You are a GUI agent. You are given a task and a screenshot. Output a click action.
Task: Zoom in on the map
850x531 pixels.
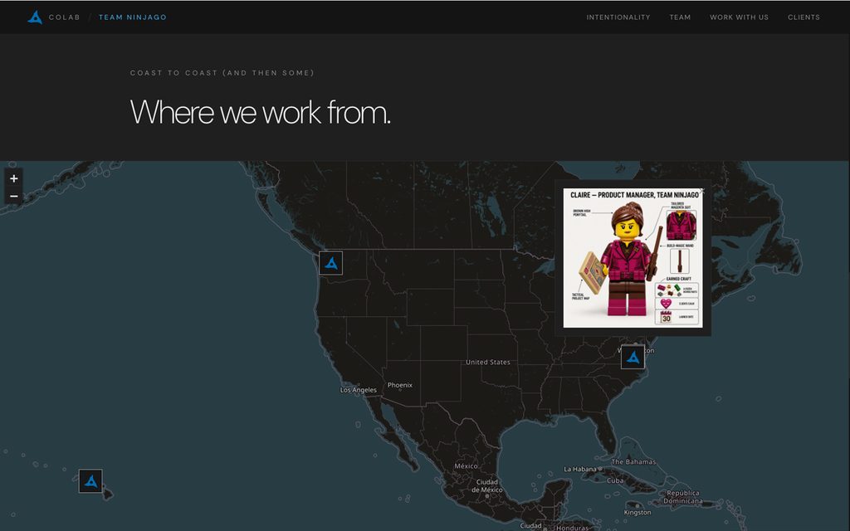coord(14,178)
